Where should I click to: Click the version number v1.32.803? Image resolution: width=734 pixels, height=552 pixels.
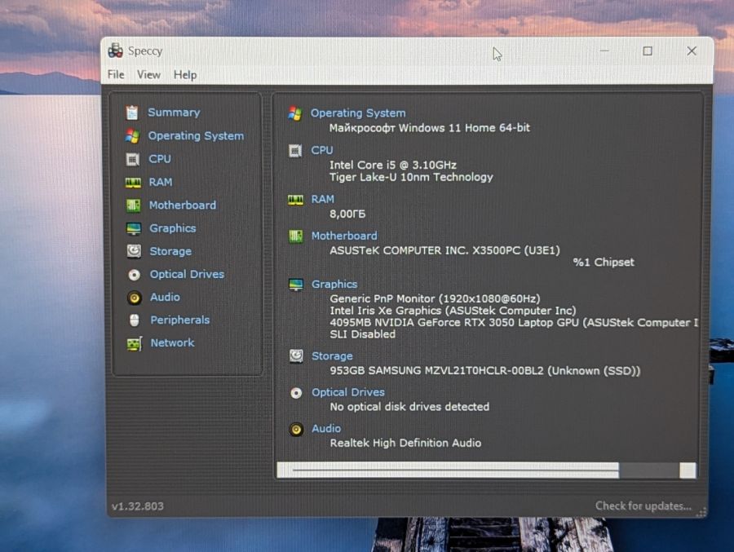138,506
